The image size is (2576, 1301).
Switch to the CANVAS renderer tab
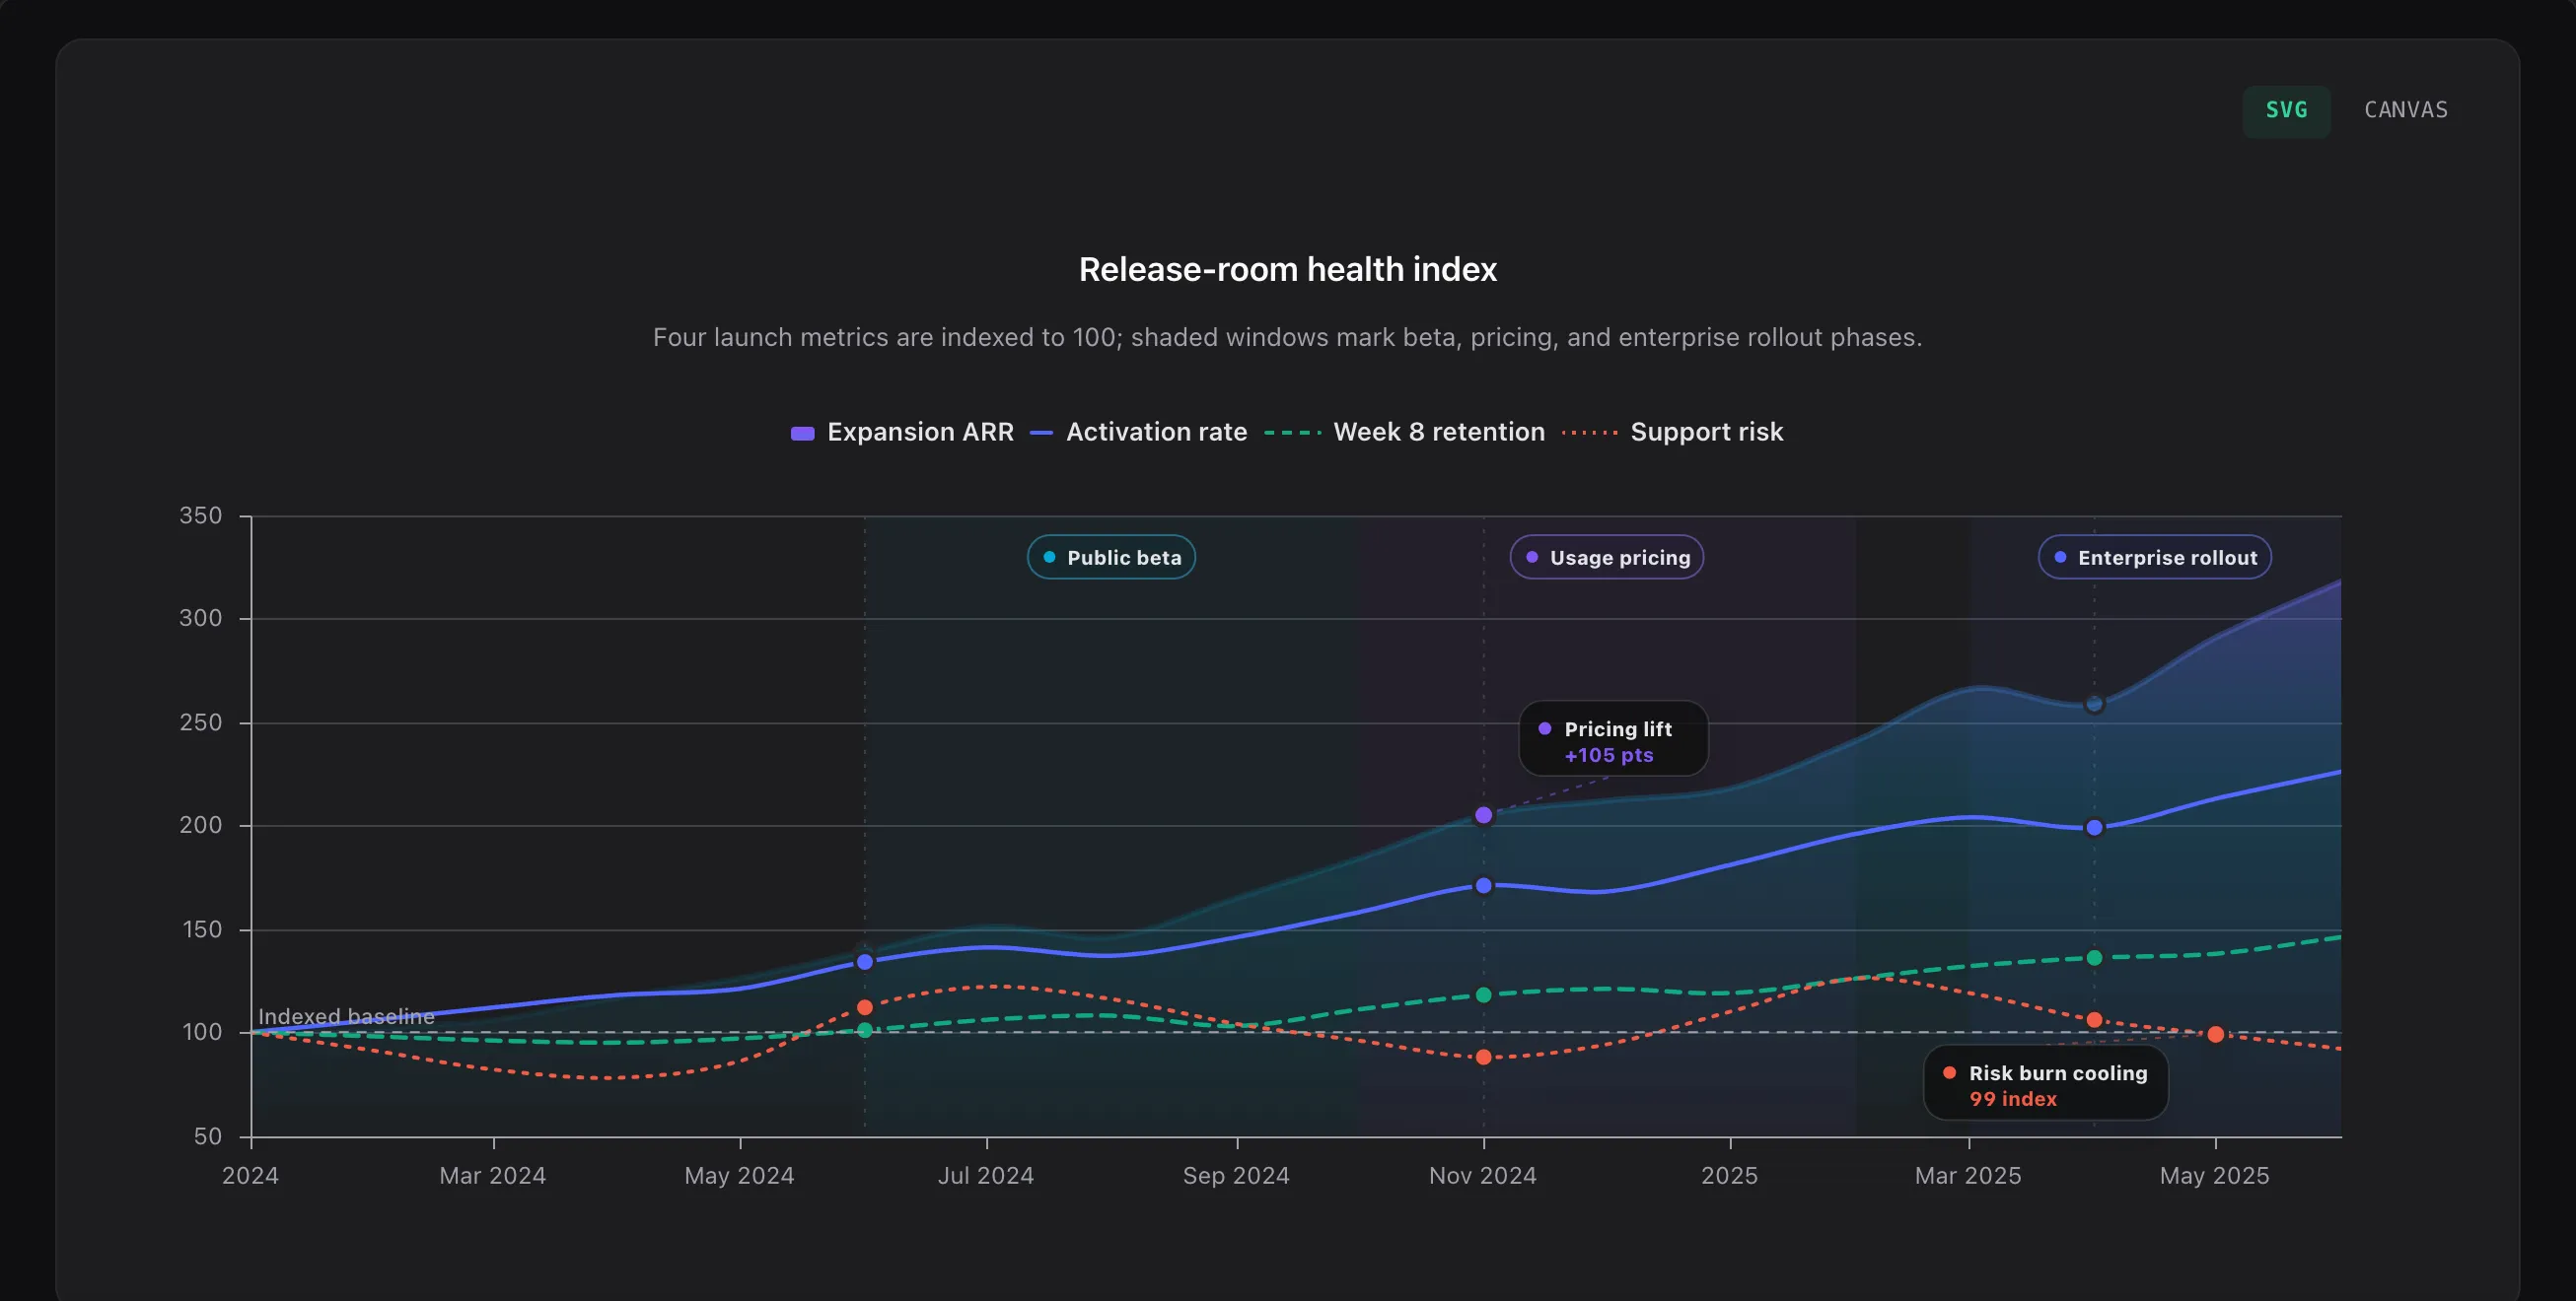(2405, 110)
